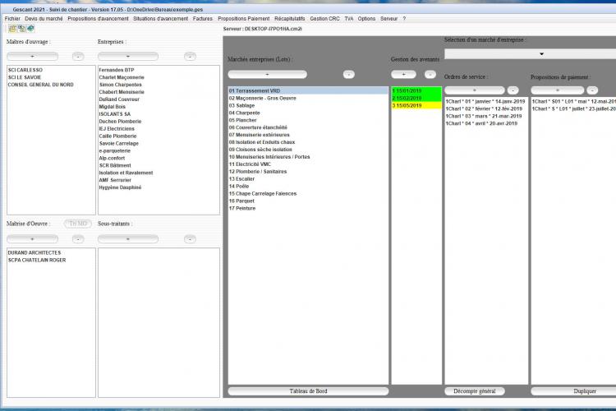
Task: Select payment proposition S01 L01 mai
Action: click(573, 101)
